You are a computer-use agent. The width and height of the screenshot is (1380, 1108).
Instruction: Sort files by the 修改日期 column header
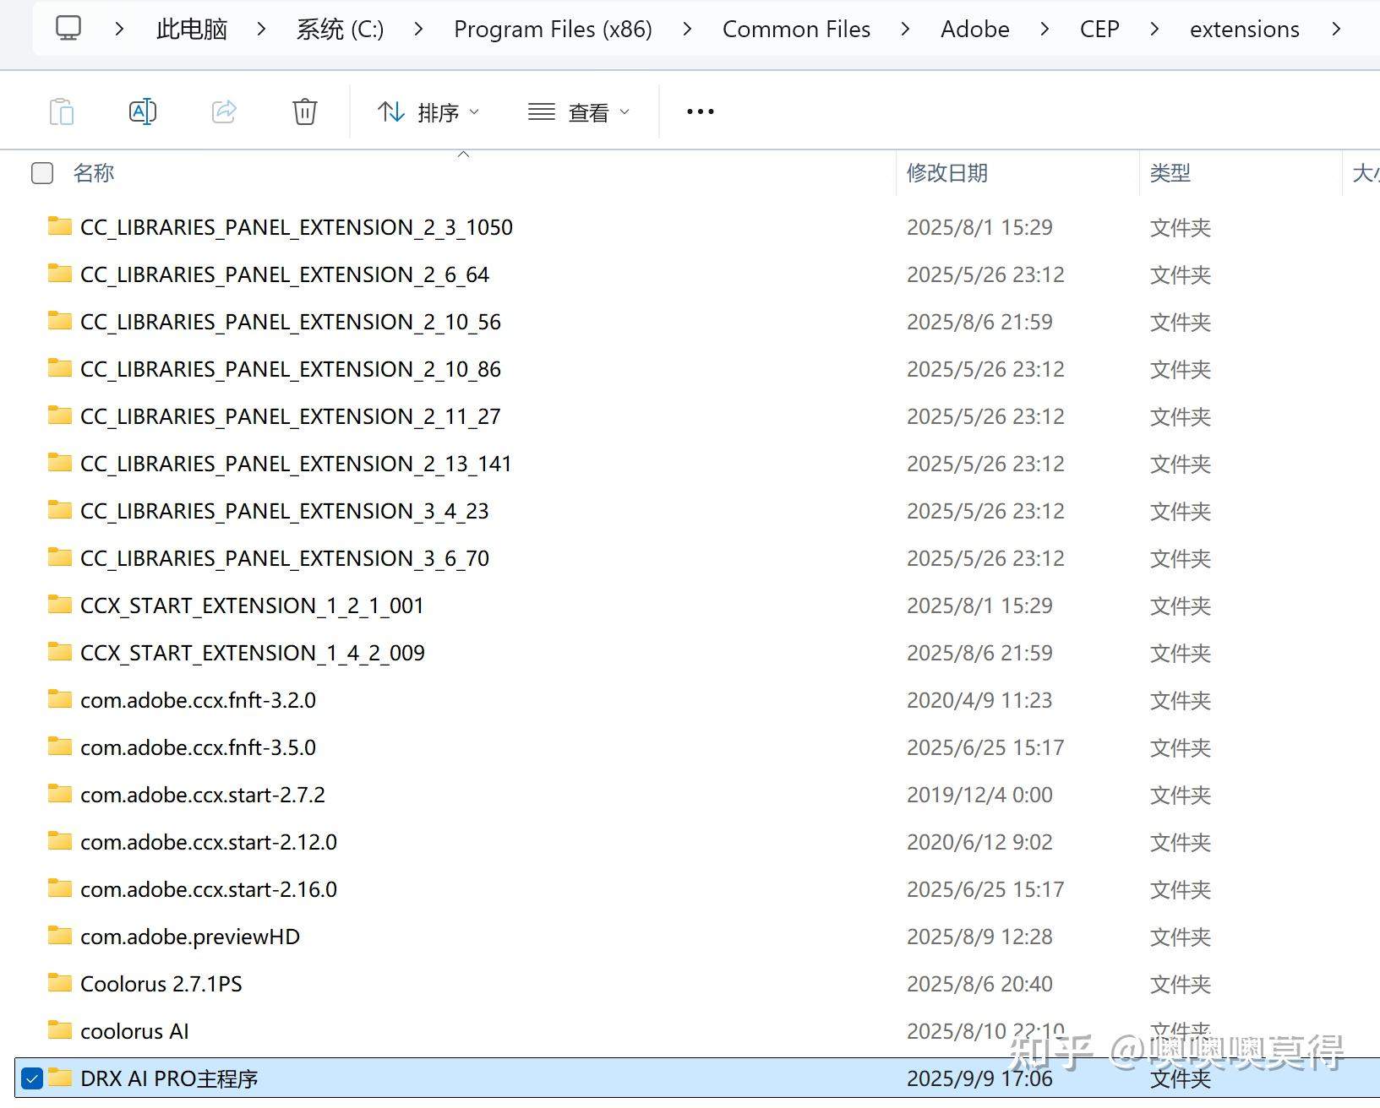946,173
